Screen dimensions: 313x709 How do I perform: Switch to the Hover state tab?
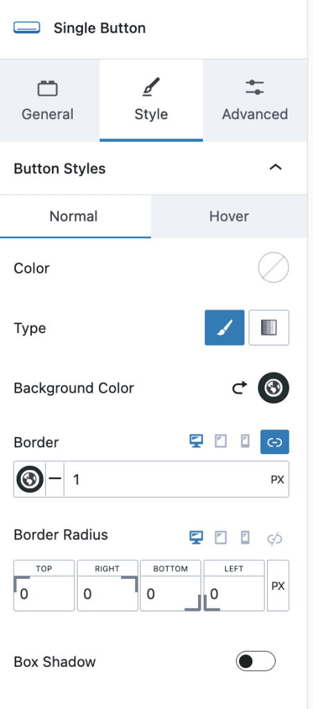point(229,216)
